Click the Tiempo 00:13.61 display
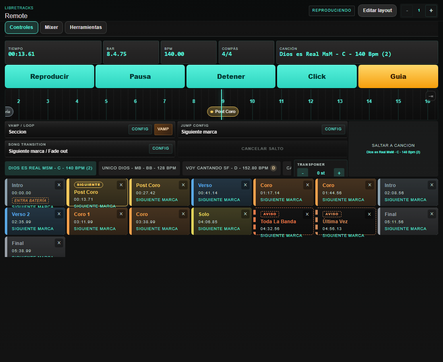This screenshot has height=362, width=443. tap(53, 52)
